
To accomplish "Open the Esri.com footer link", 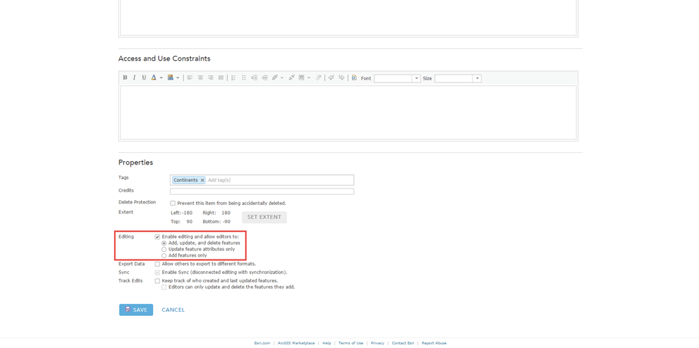I will click(x=262, y=343).
